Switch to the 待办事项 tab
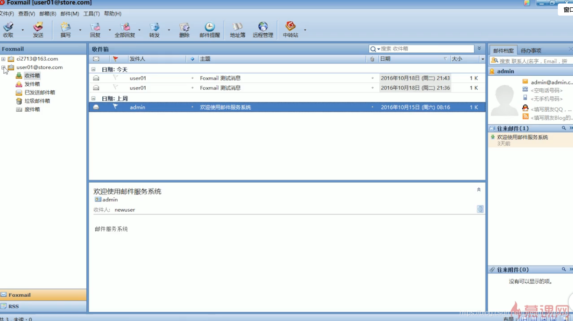The width and height of the screenshot is (573, 321). pos(531,51)
